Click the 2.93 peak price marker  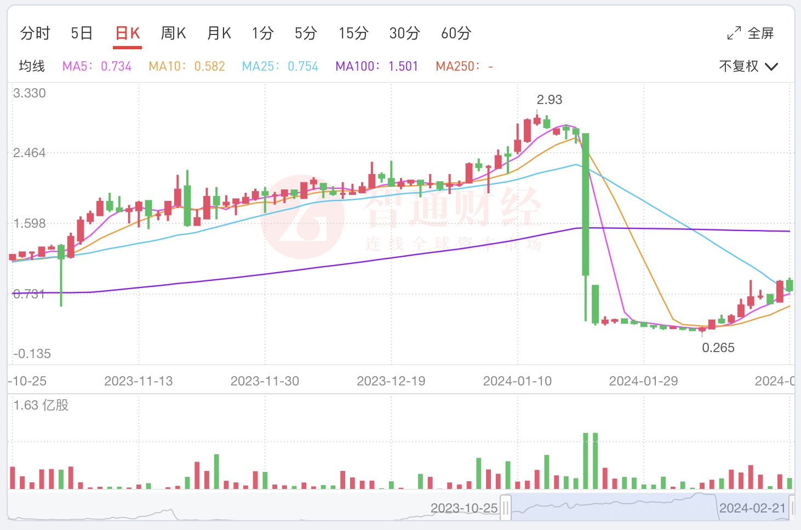(549, 100)
